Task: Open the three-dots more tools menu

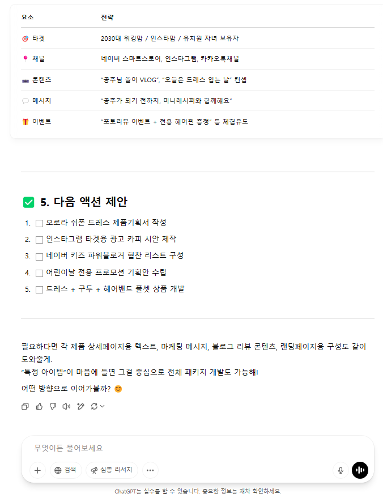Action: [150, 470]
